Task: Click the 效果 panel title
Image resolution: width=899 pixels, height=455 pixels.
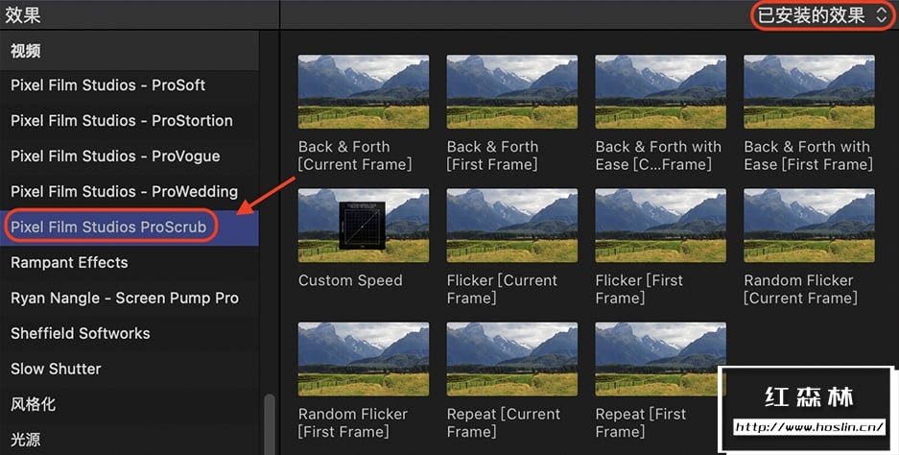Action: pos(23,15)
